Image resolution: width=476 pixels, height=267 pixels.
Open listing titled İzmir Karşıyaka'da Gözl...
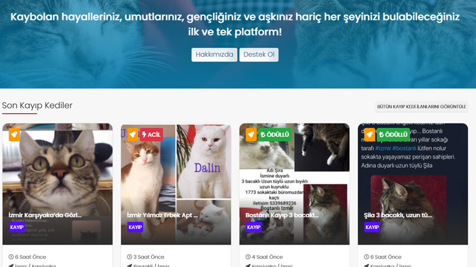[x=45, y=215]
